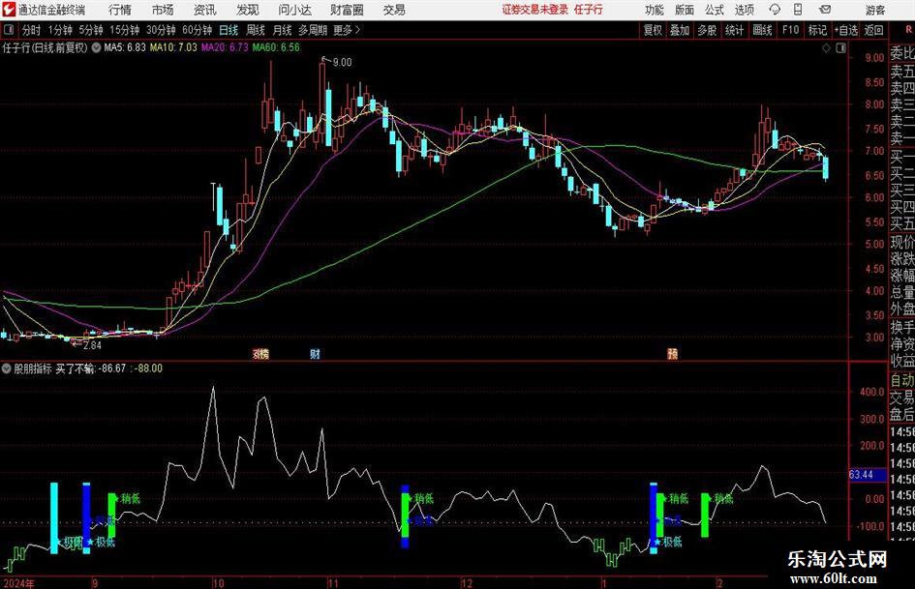Open the 市场 menu
The image size is (915, 589).
coord(163,10)
